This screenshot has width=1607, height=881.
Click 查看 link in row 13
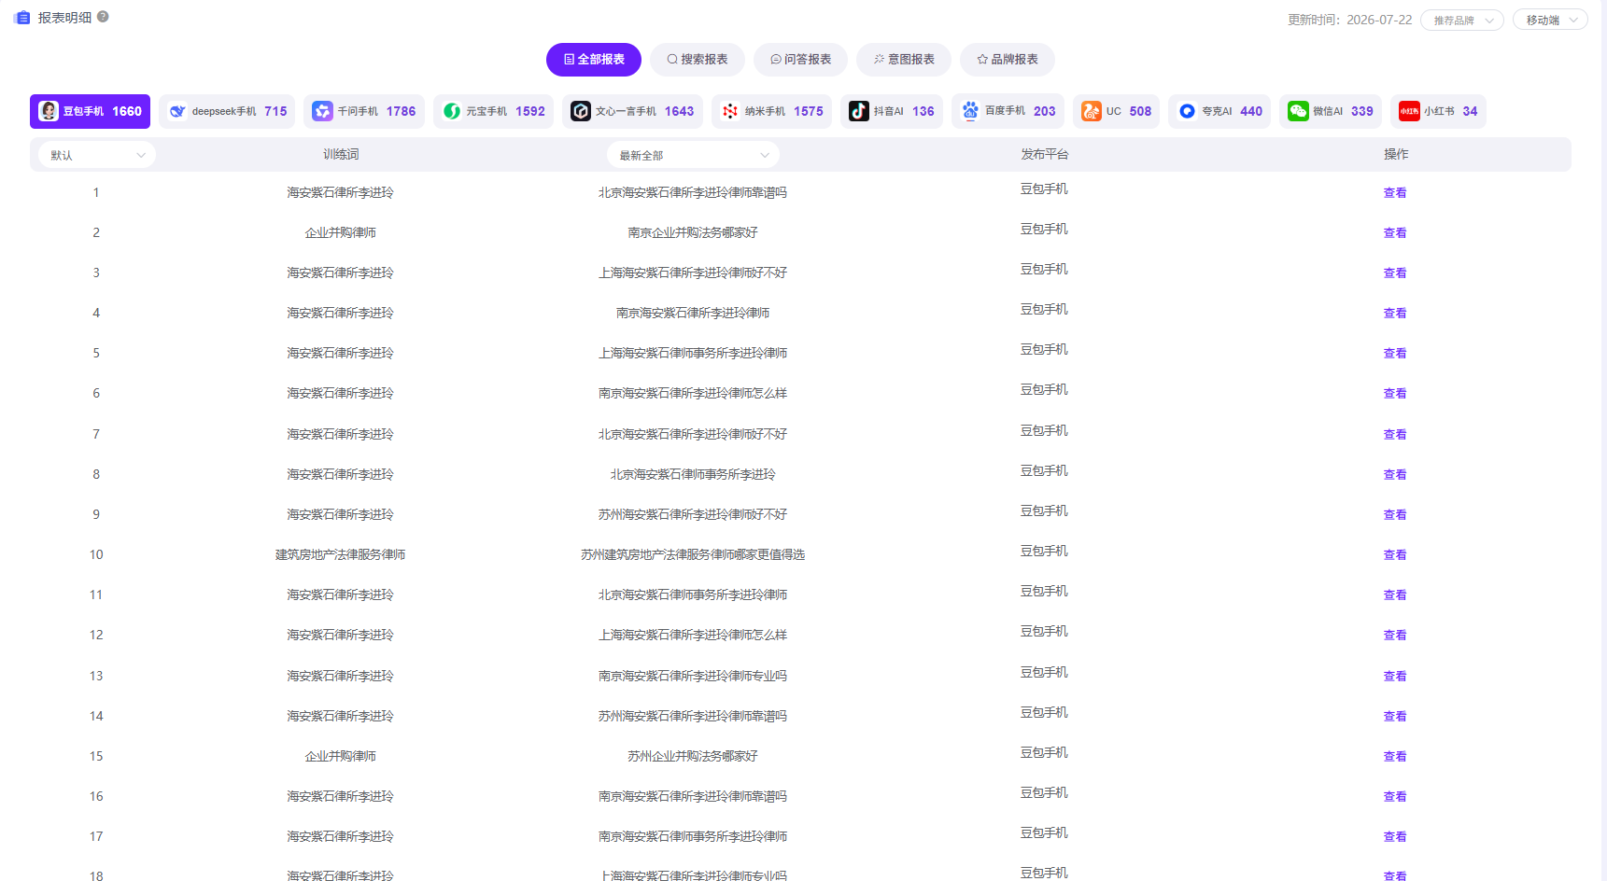[x=1395, y=677]
